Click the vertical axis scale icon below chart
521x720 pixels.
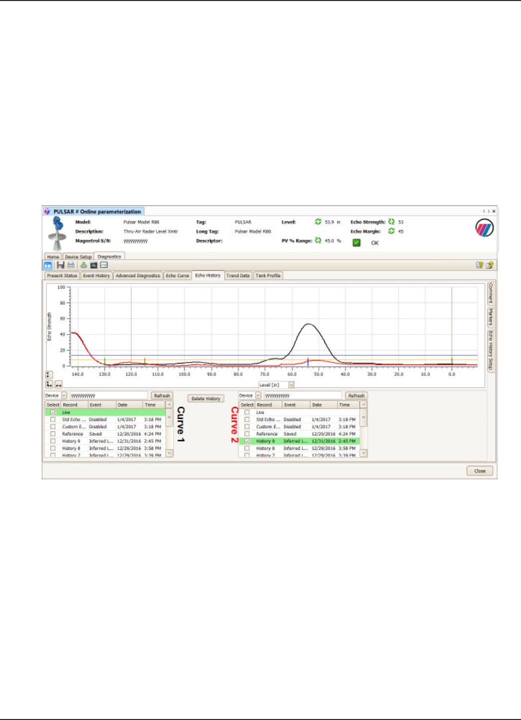pos(49,374)
